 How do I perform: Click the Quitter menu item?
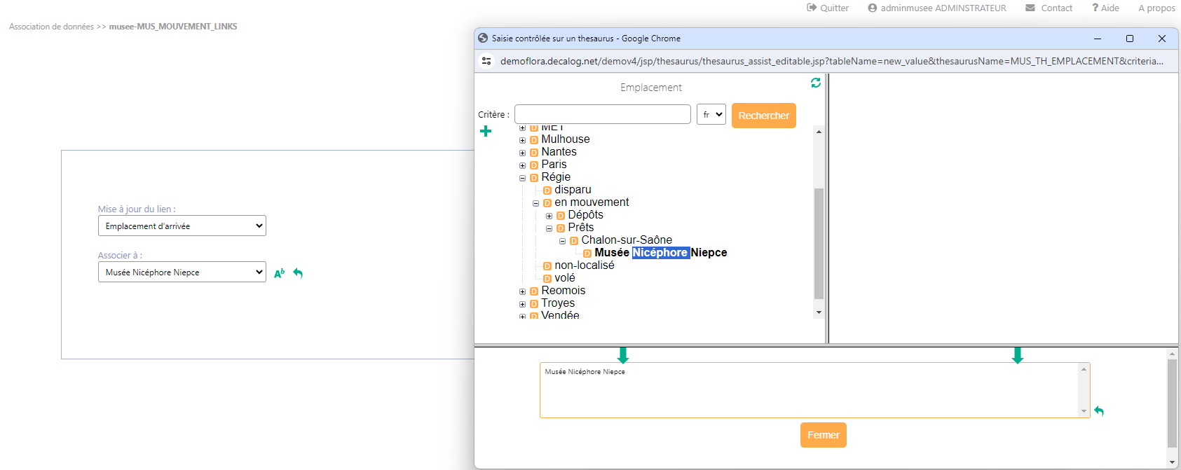[828, 8]
